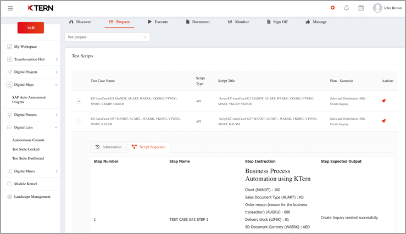Expand Digital Process chevron
Viewport: 406px width, 234px height.
[57, 115]
